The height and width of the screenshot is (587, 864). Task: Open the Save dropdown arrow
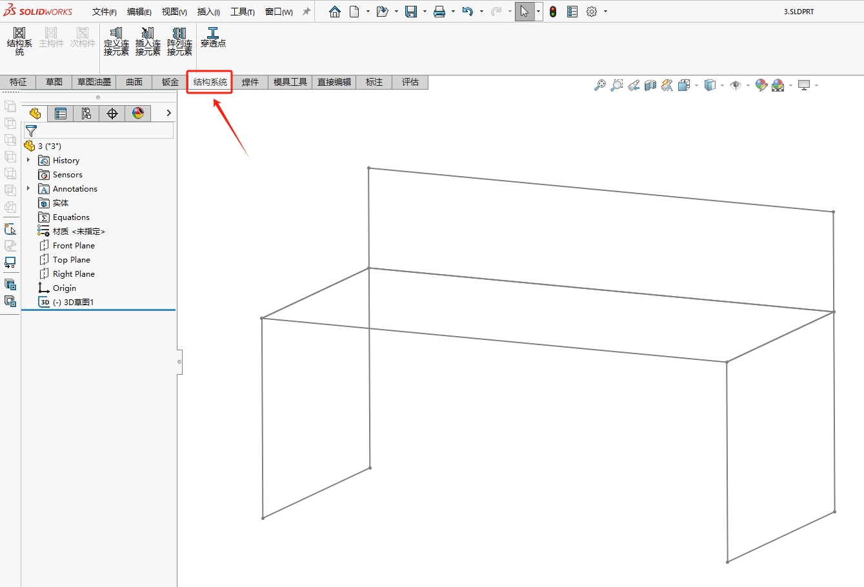pos(425,12)
